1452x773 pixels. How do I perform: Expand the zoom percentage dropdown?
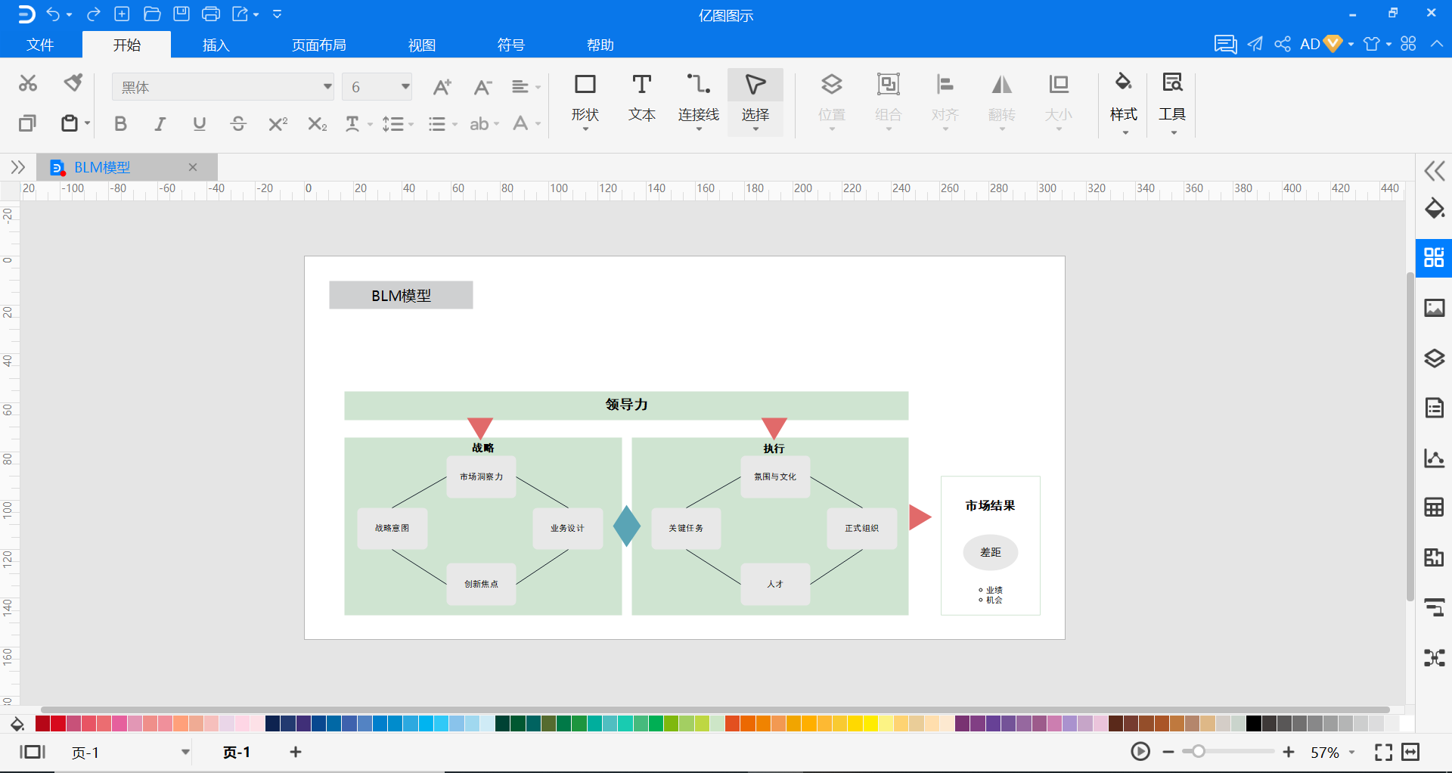1351,752
